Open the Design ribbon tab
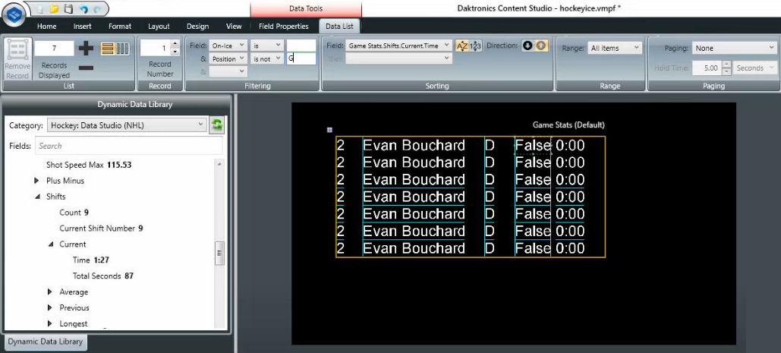 197,26
